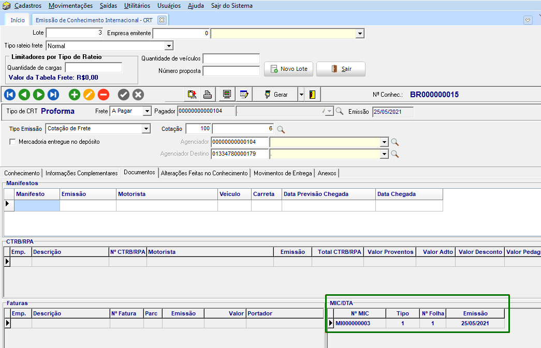Confirm changes with the checkmark icon
The width and height of the screenshot is (541, 348).
coord(123,95)
